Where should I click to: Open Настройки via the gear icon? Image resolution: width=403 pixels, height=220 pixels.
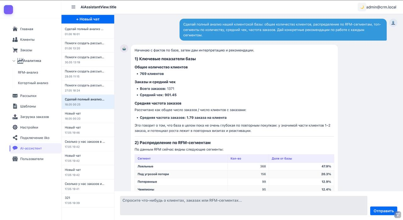point(15,127)
